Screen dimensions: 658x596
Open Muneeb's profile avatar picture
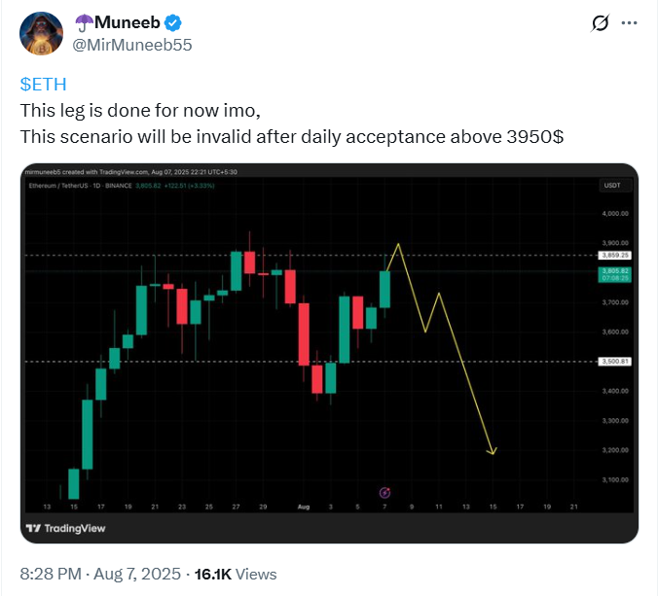click(x=41, y=33)
